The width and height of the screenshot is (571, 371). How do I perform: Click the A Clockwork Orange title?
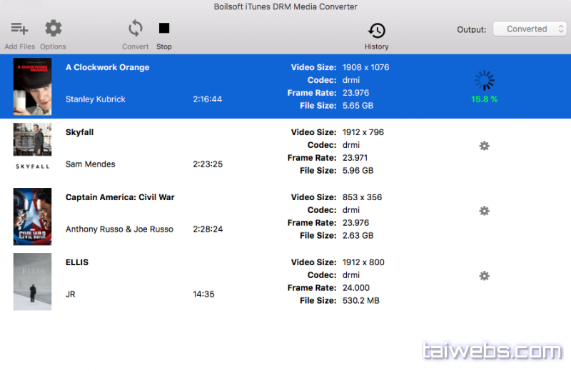pyautogui.click(x=107, y=67)
